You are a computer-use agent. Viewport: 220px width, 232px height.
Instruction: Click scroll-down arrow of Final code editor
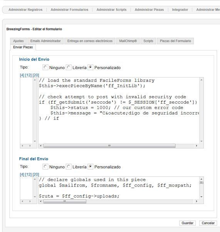202,197
